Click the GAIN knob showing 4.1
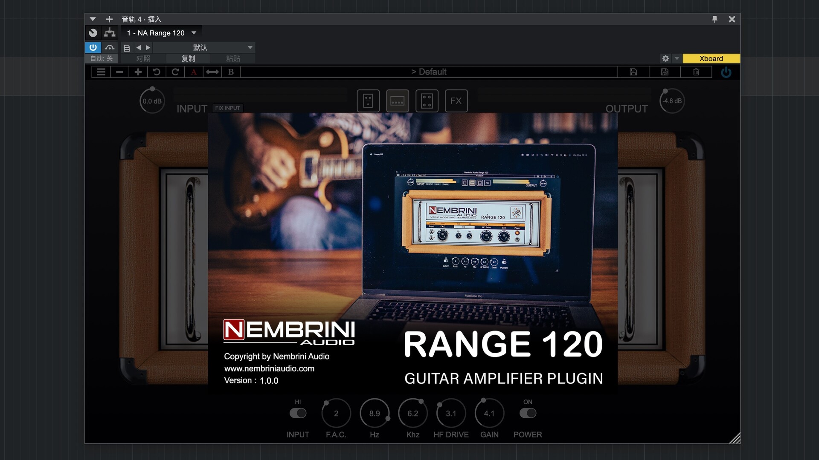The height and width of the screenshot is (460, 819). click(x=489, y=413)
